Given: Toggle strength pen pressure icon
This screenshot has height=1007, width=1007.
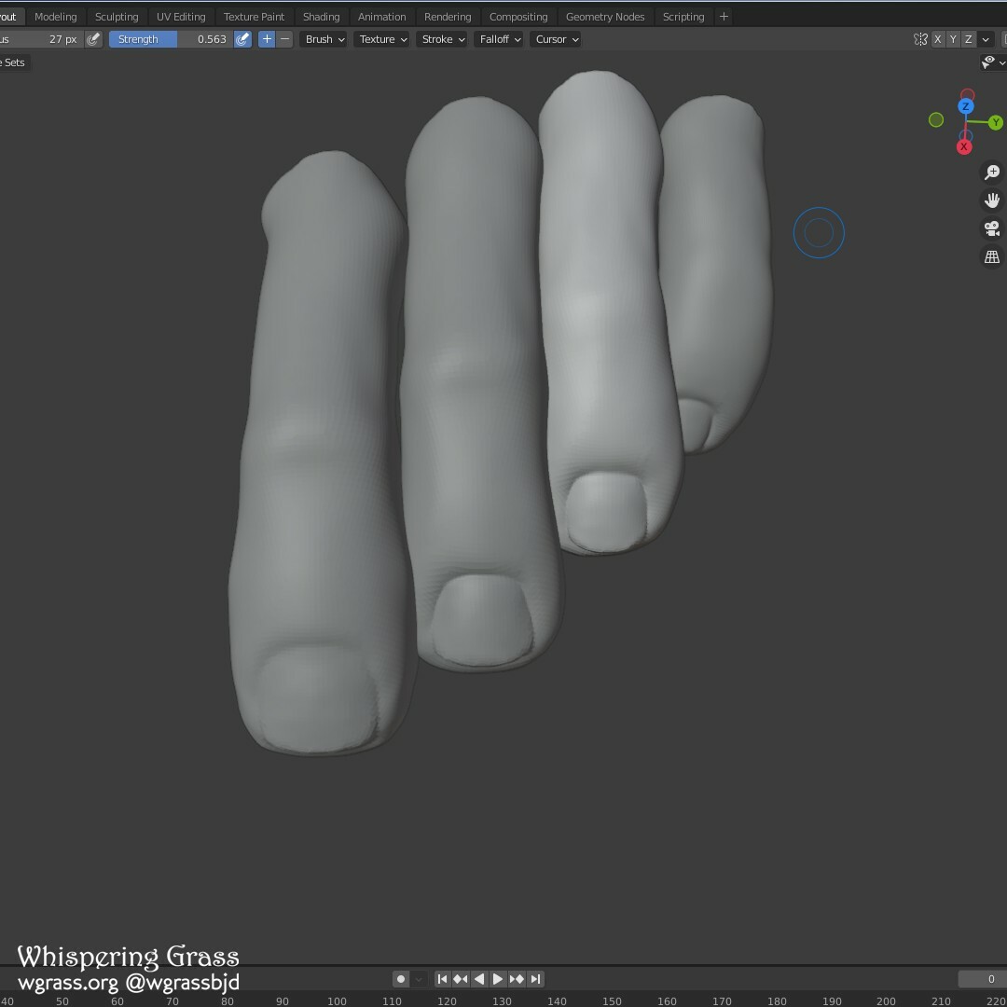Looking at the screenshot, I should [x=242, y=39].
